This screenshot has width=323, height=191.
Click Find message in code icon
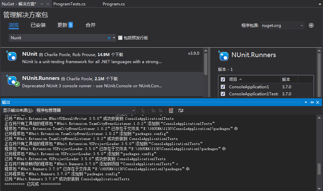pos(143,110)
